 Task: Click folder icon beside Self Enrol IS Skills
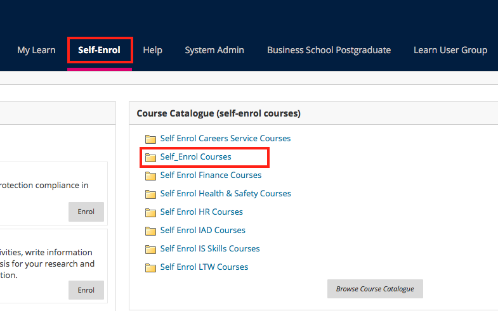pos(150,249)
